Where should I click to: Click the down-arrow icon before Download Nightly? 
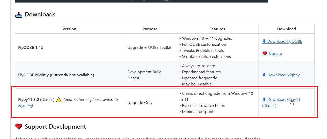264,75
